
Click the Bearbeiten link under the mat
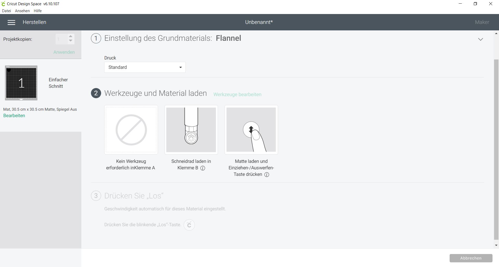tap(14, 116)
